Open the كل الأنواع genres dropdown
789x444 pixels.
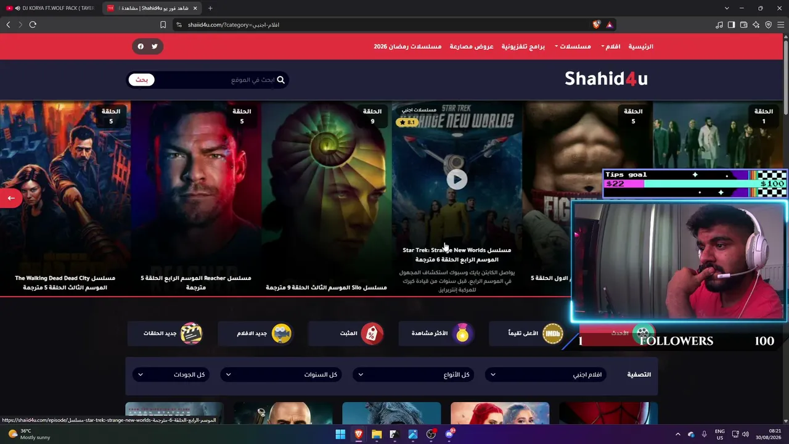pos(414,374)
